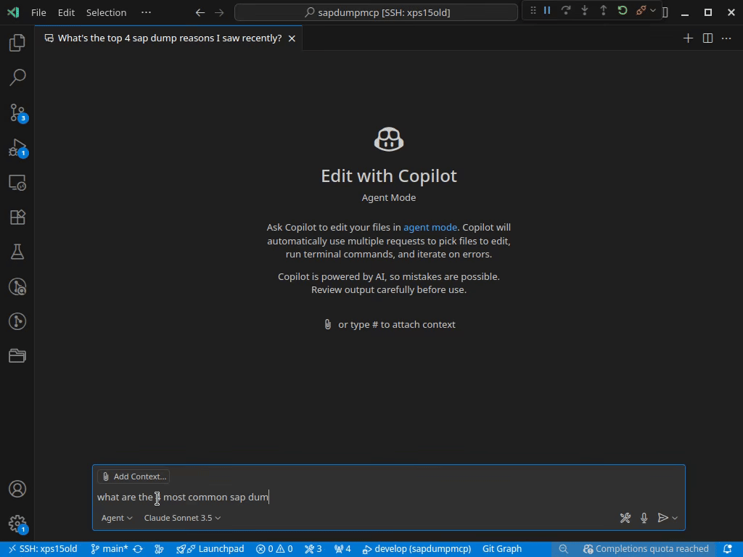Click debug Step Into
The image size is (743, 557).
pos(584,10)
